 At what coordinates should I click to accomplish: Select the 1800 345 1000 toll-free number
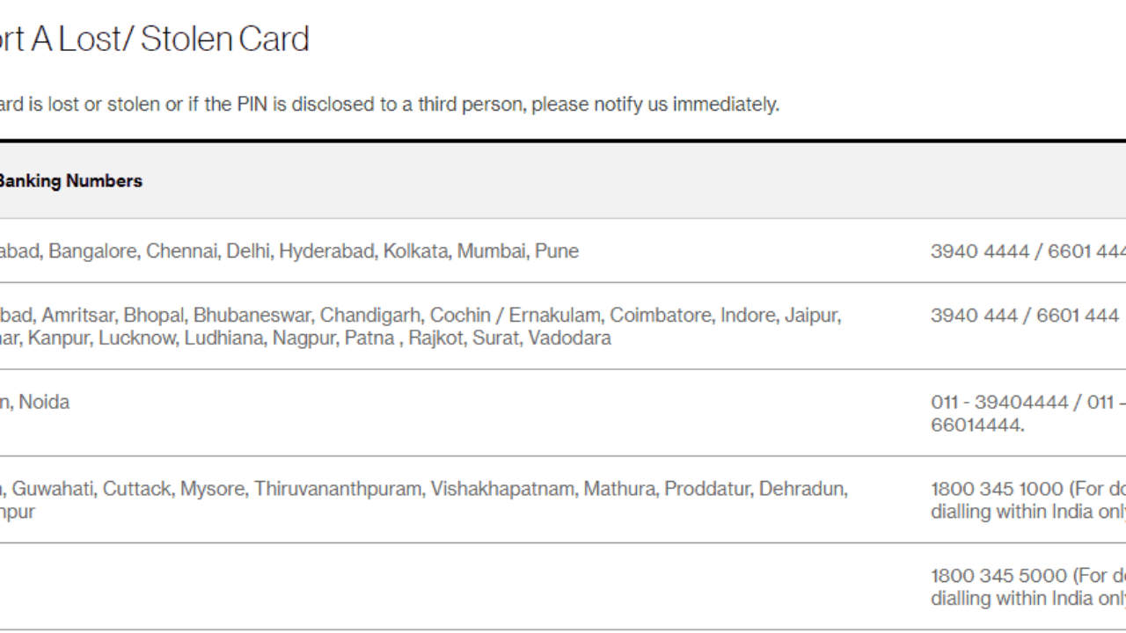coord(997,489)
